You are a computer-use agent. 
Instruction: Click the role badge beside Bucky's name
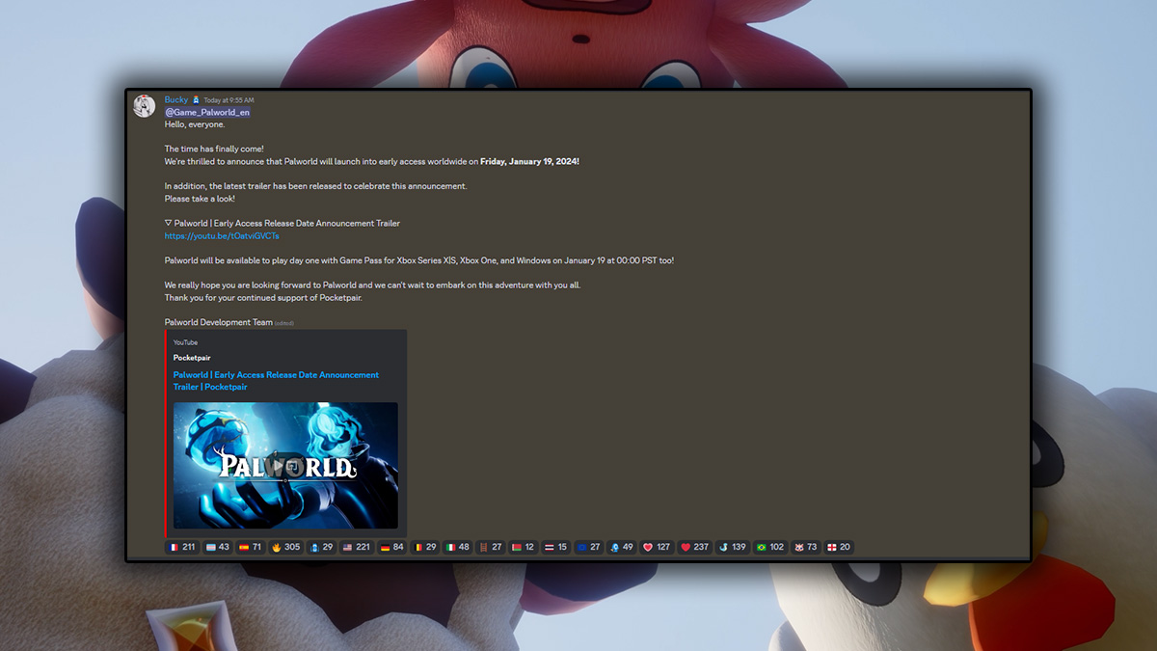coord(196,100)
